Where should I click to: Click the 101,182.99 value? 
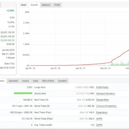[x=27, y=119]
